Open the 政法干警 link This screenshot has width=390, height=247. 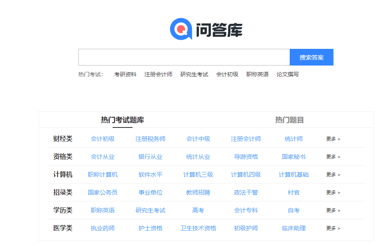(x=246, y=192)
